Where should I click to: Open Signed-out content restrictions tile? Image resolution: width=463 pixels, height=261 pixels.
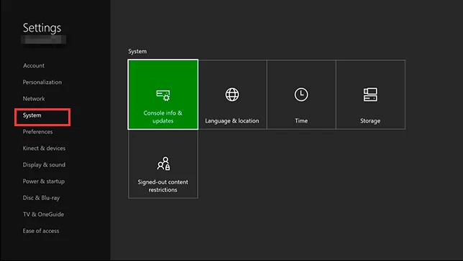pyautogui.click(x=163, y=163)
